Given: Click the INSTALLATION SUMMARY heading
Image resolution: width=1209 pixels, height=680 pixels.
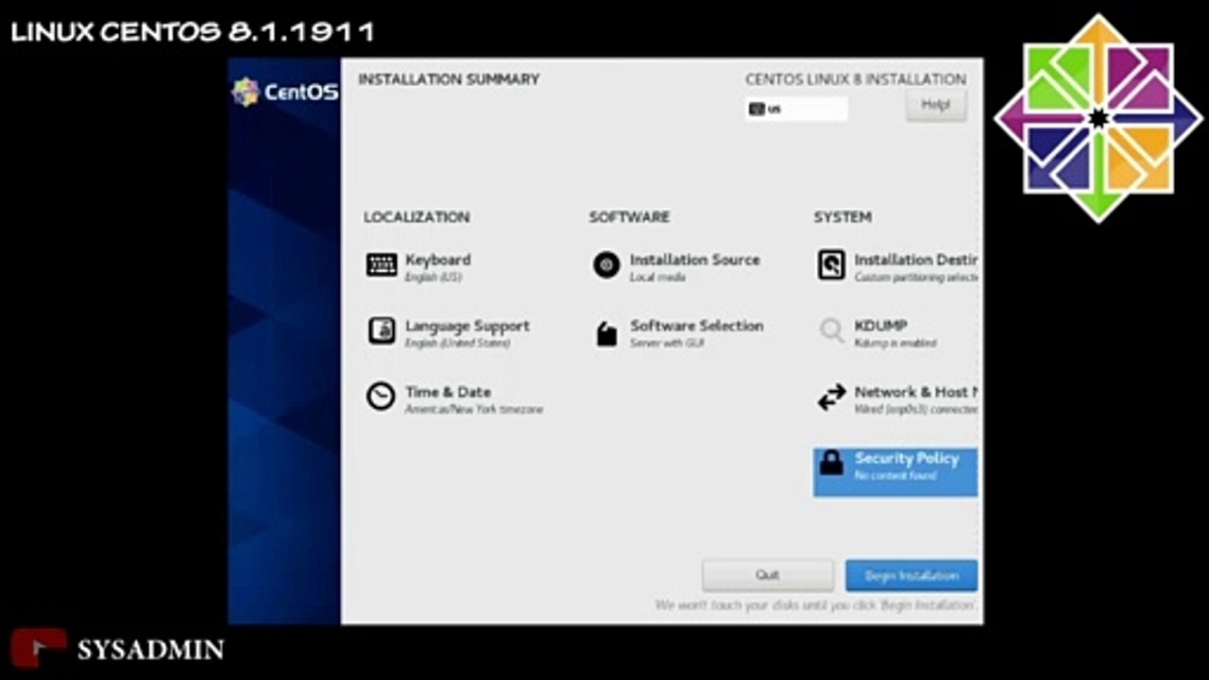Looking at the screenshot, I should (x=449, y=79).
